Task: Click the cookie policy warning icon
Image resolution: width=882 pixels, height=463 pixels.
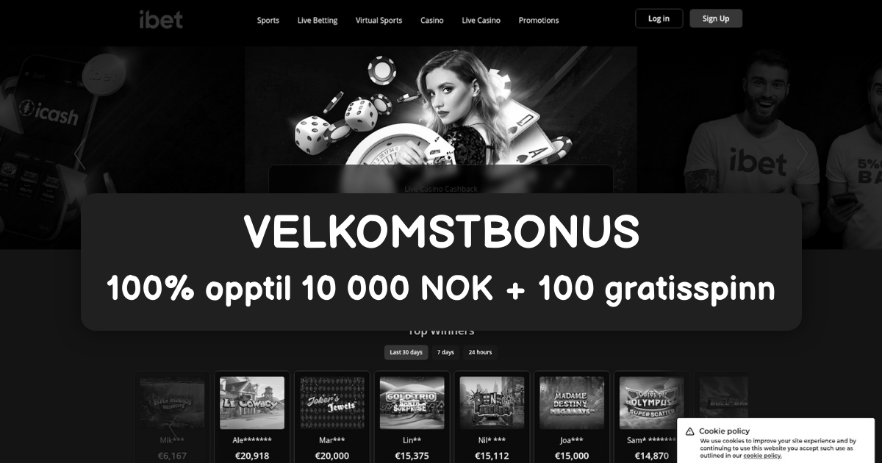Action: (690, 431)
